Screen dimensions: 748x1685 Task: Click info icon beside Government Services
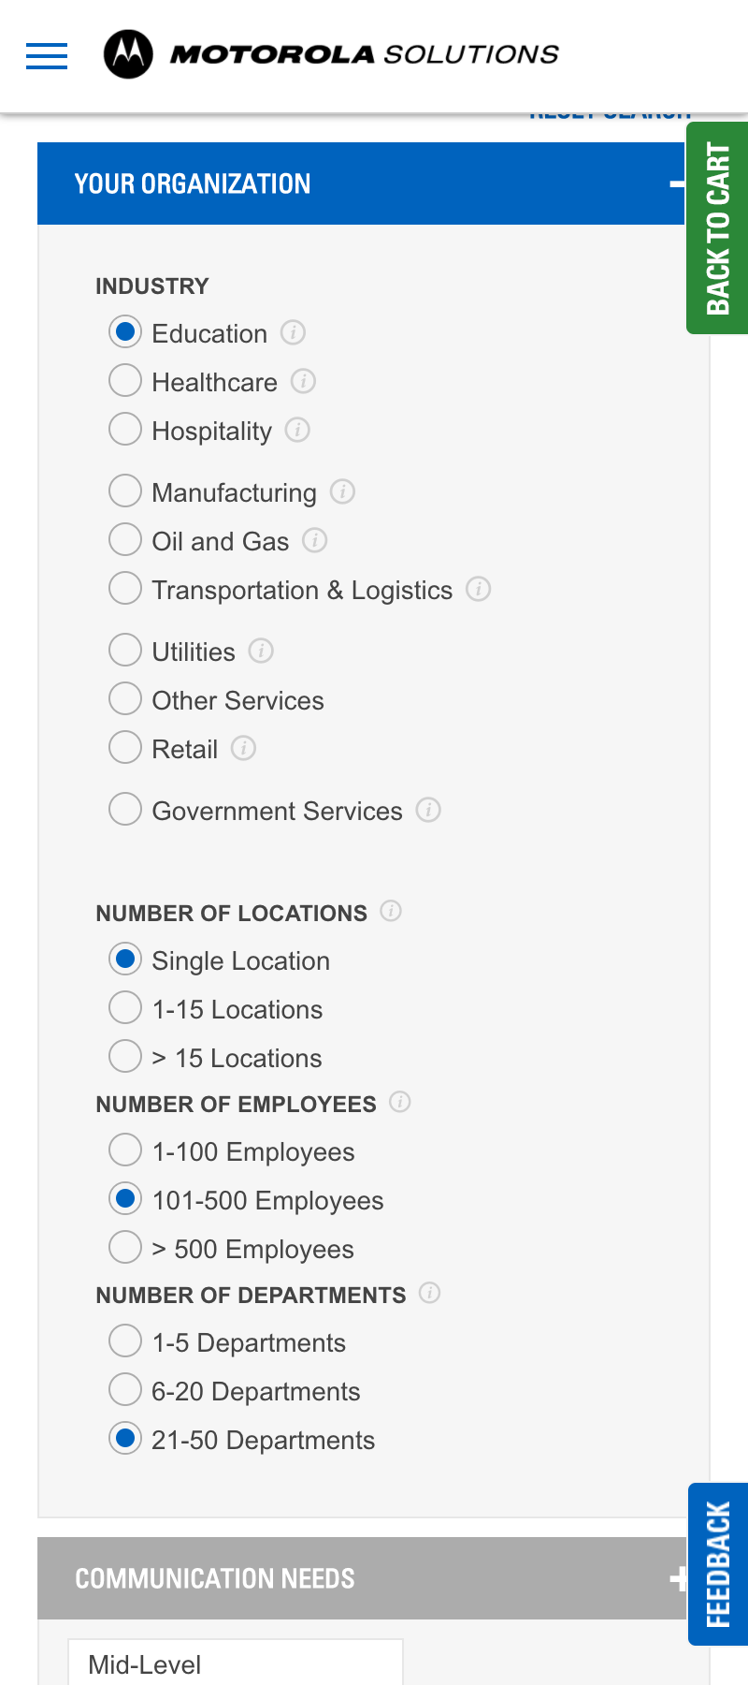(428, 810)
